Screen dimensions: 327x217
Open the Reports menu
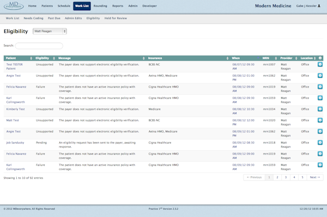(x=118, y=6)
